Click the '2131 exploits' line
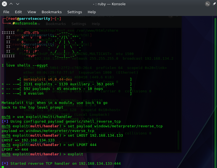Viewport: 217px width, 168px height. pos(66,84)
